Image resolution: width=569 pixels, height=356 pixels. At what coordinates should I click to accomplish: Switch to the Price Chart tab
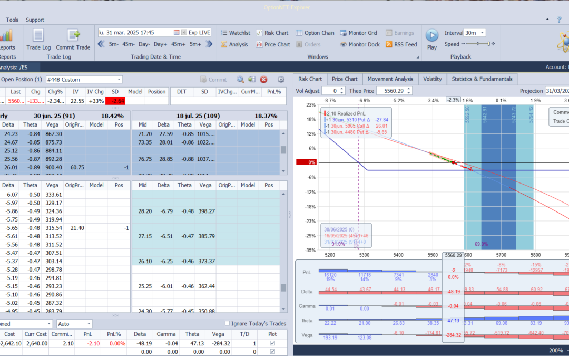[x=345, y=79]
